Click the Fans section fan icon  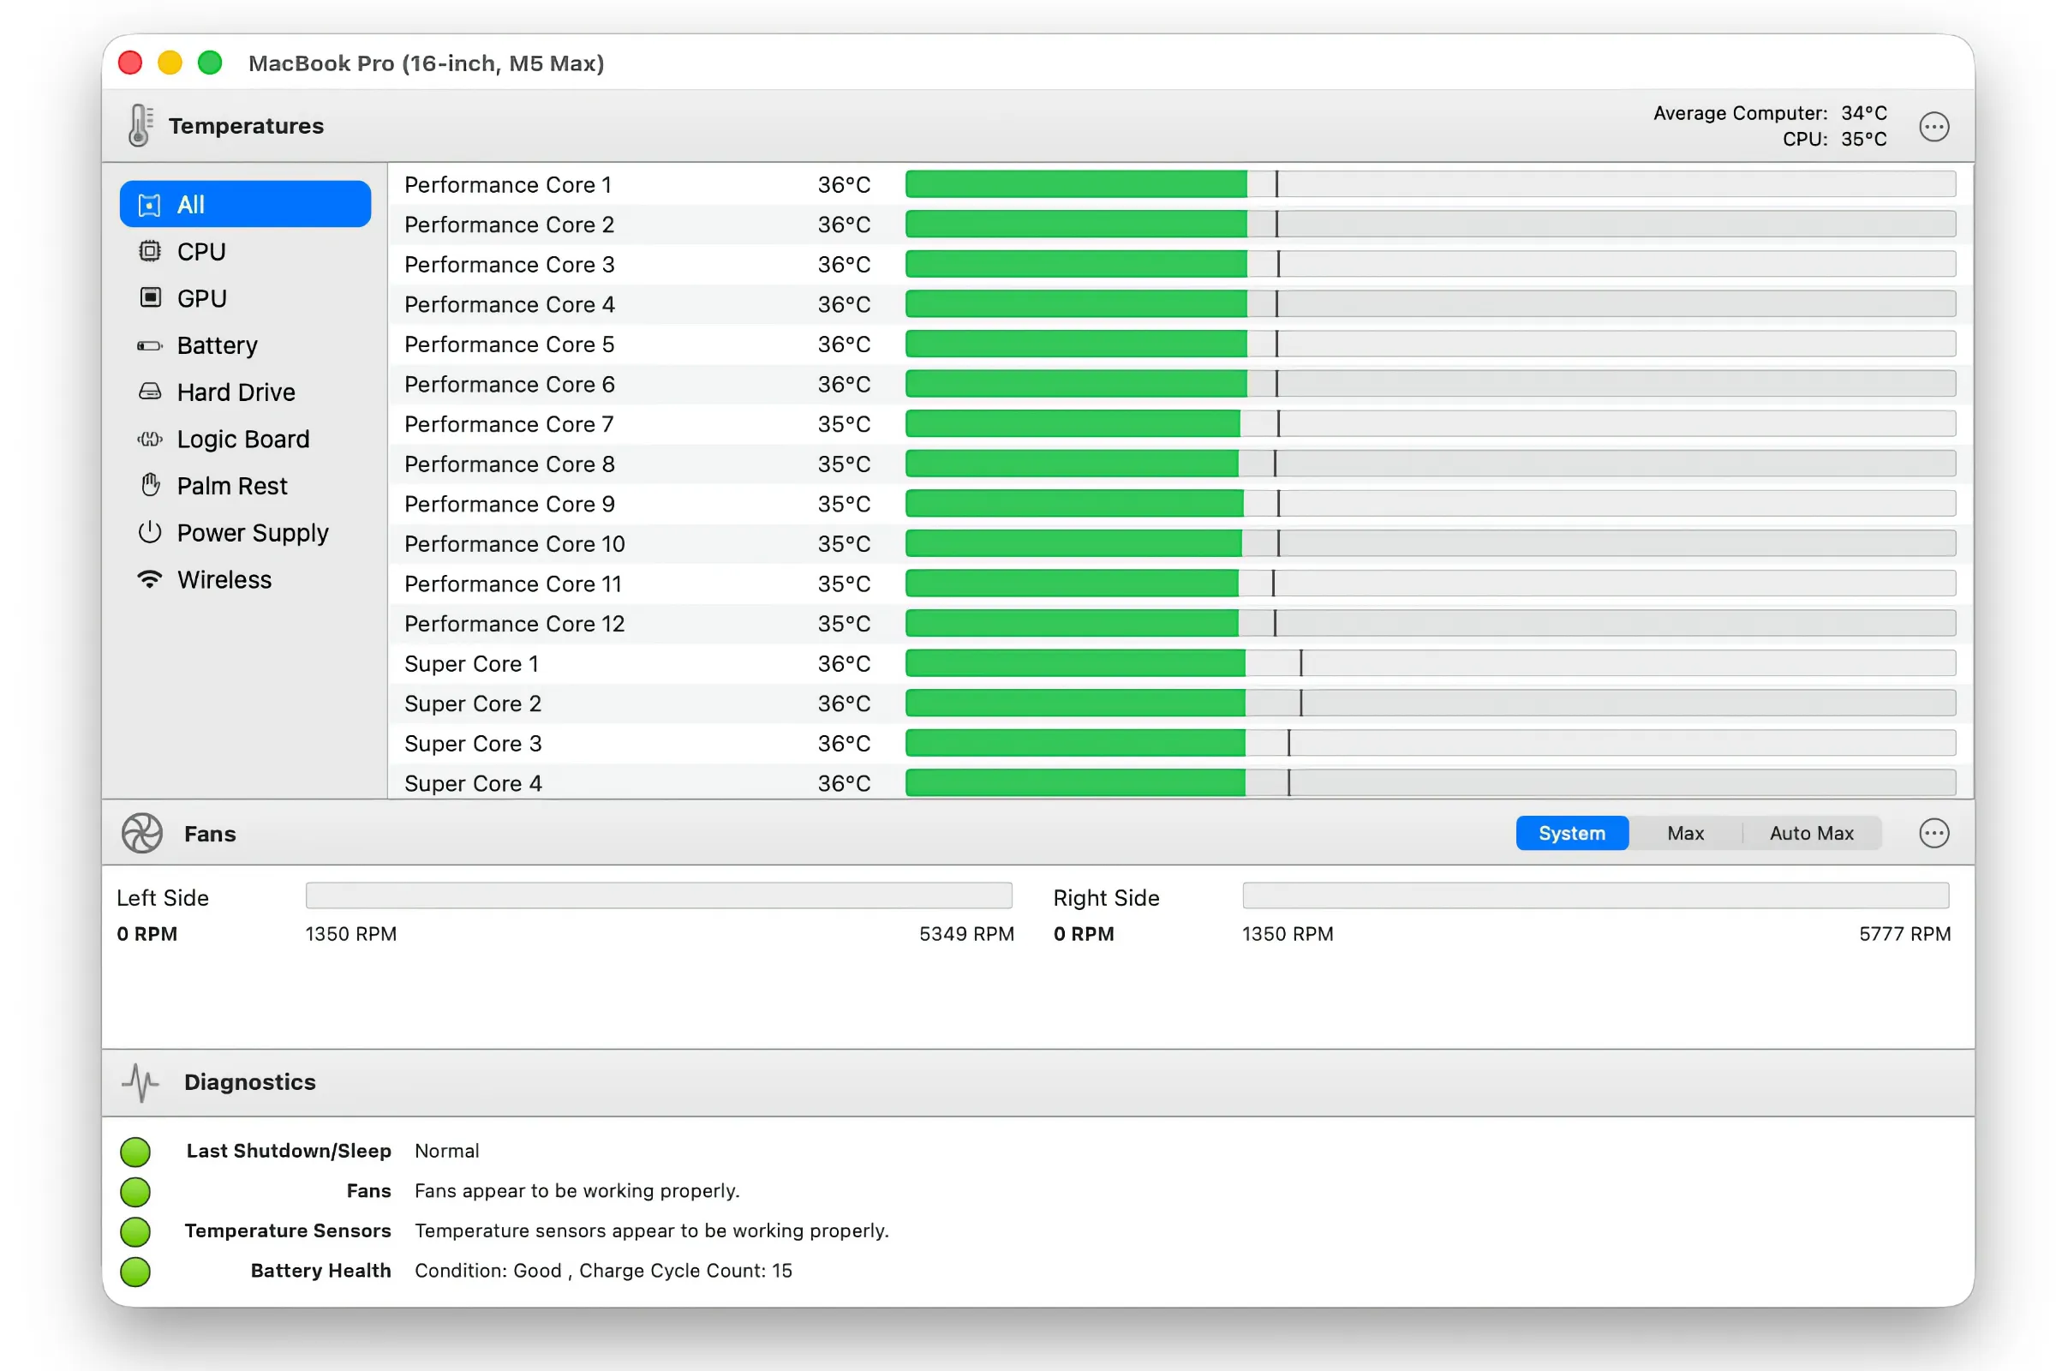141,833
